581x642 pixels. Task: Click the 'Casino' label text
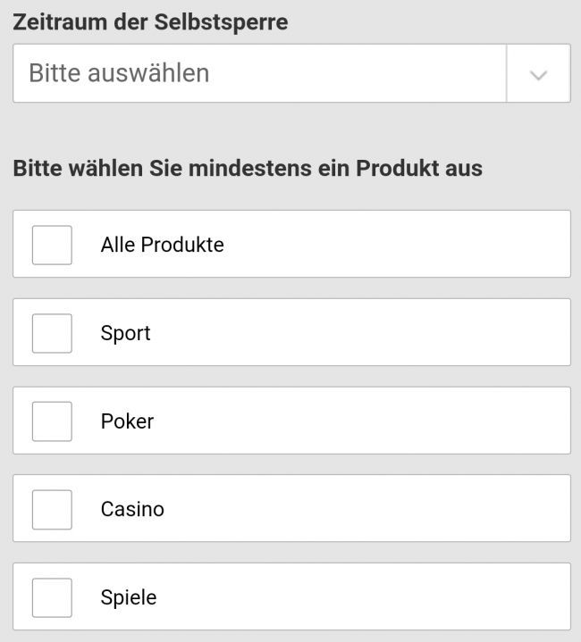click(x=132, y=509)
